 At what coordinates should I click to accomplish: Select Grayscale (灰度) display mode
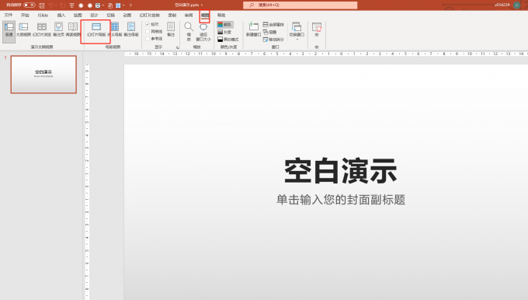pos(224,32)
